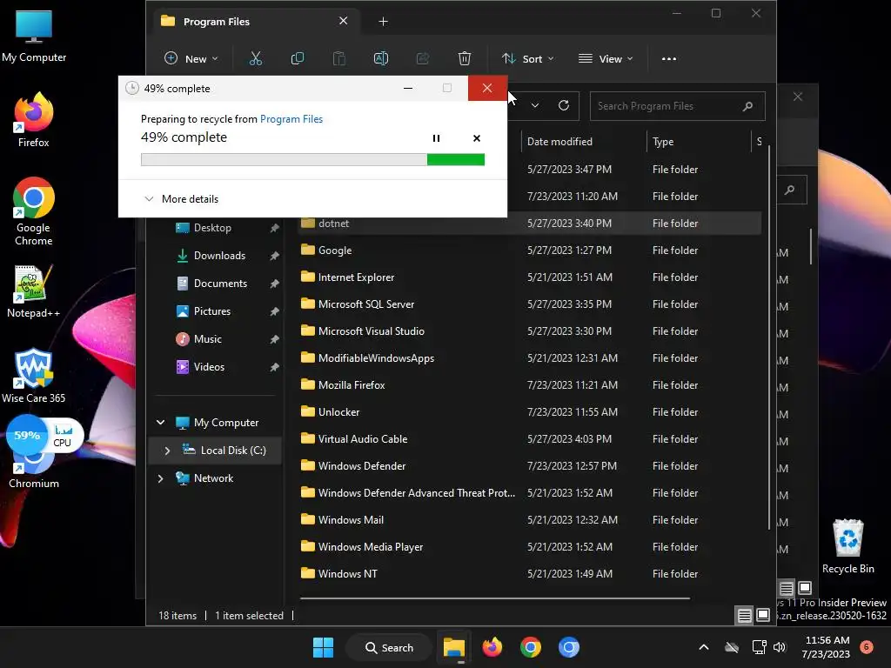The image size is (891, 668).
Task: Select the Internet Explorer folder
Action: coord(530,277)
